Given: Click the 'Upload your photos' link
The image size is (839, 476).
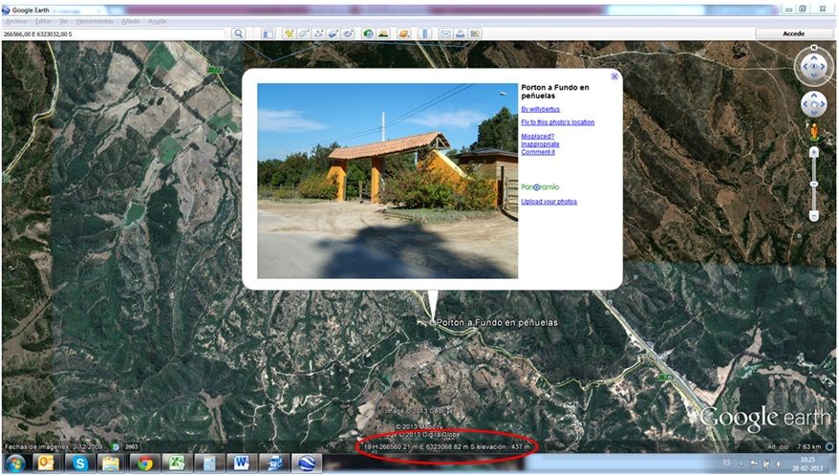Looking at the screenshot, I should (549, 202).
